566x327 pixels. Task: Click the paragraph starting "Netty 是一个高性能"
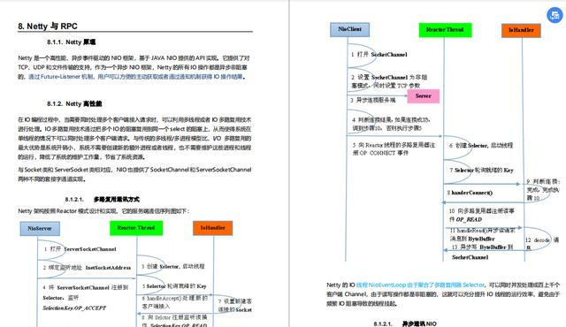(134, 67)
